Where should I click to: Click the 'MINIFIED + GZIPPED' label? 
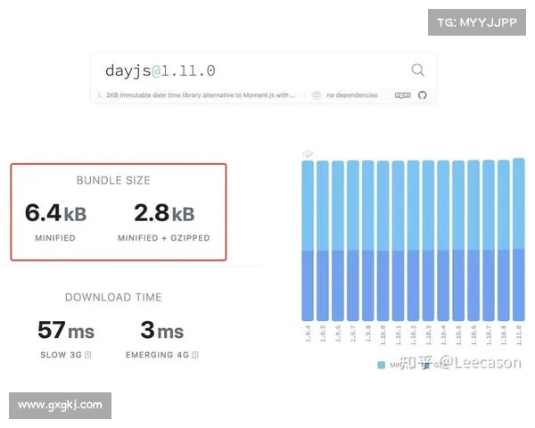point(164,238)
